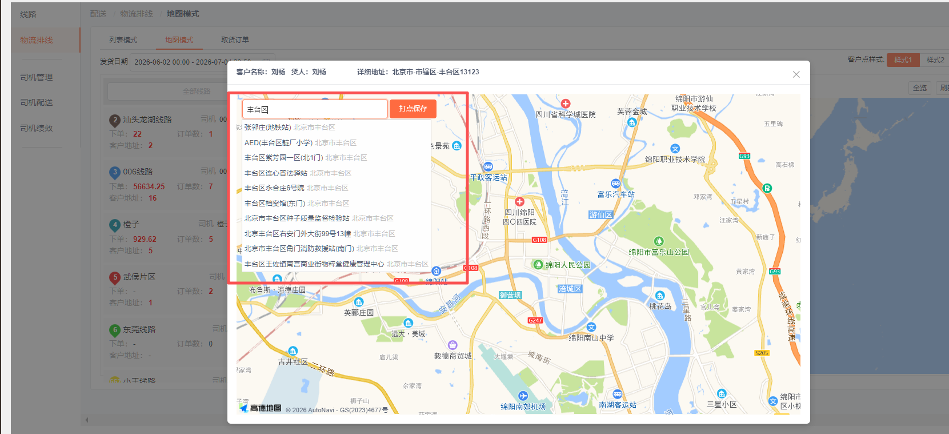Click 全选 button in background page

click(x=920, y=88)
